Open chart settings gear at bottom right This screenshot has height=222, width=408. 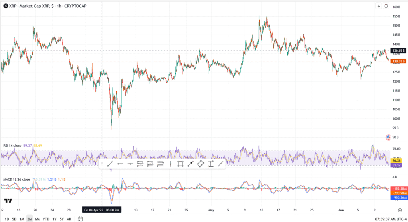(x=400, y=210)
